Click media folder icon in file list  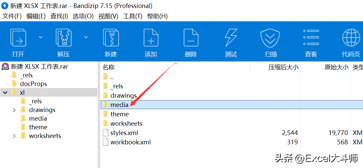click(x=105, y=105)
